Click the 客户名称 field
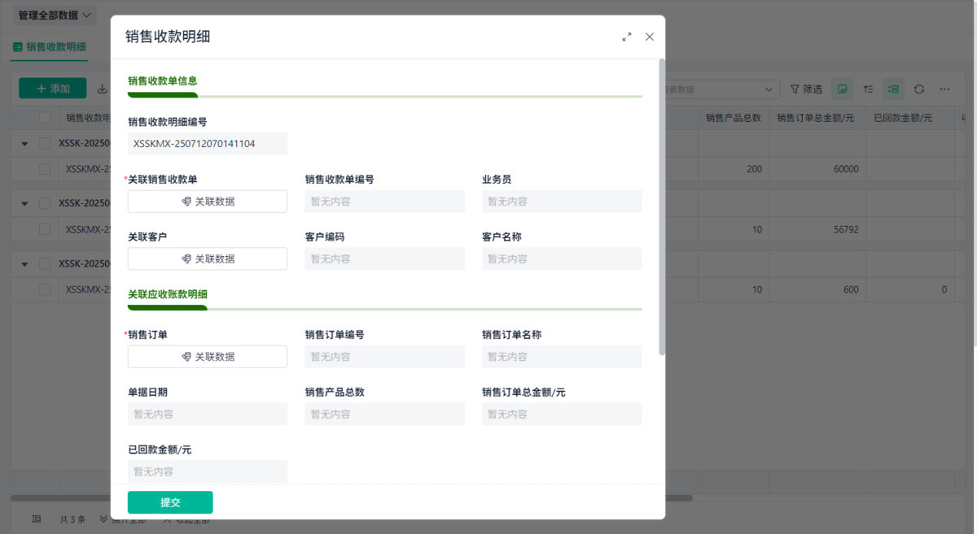Image resolution: width=977 pixels, height=534 pixels. tap(562, 258)
